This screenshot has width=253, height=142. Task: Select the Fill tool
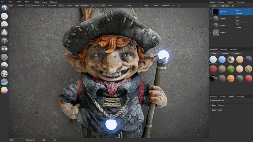(4, 24)
